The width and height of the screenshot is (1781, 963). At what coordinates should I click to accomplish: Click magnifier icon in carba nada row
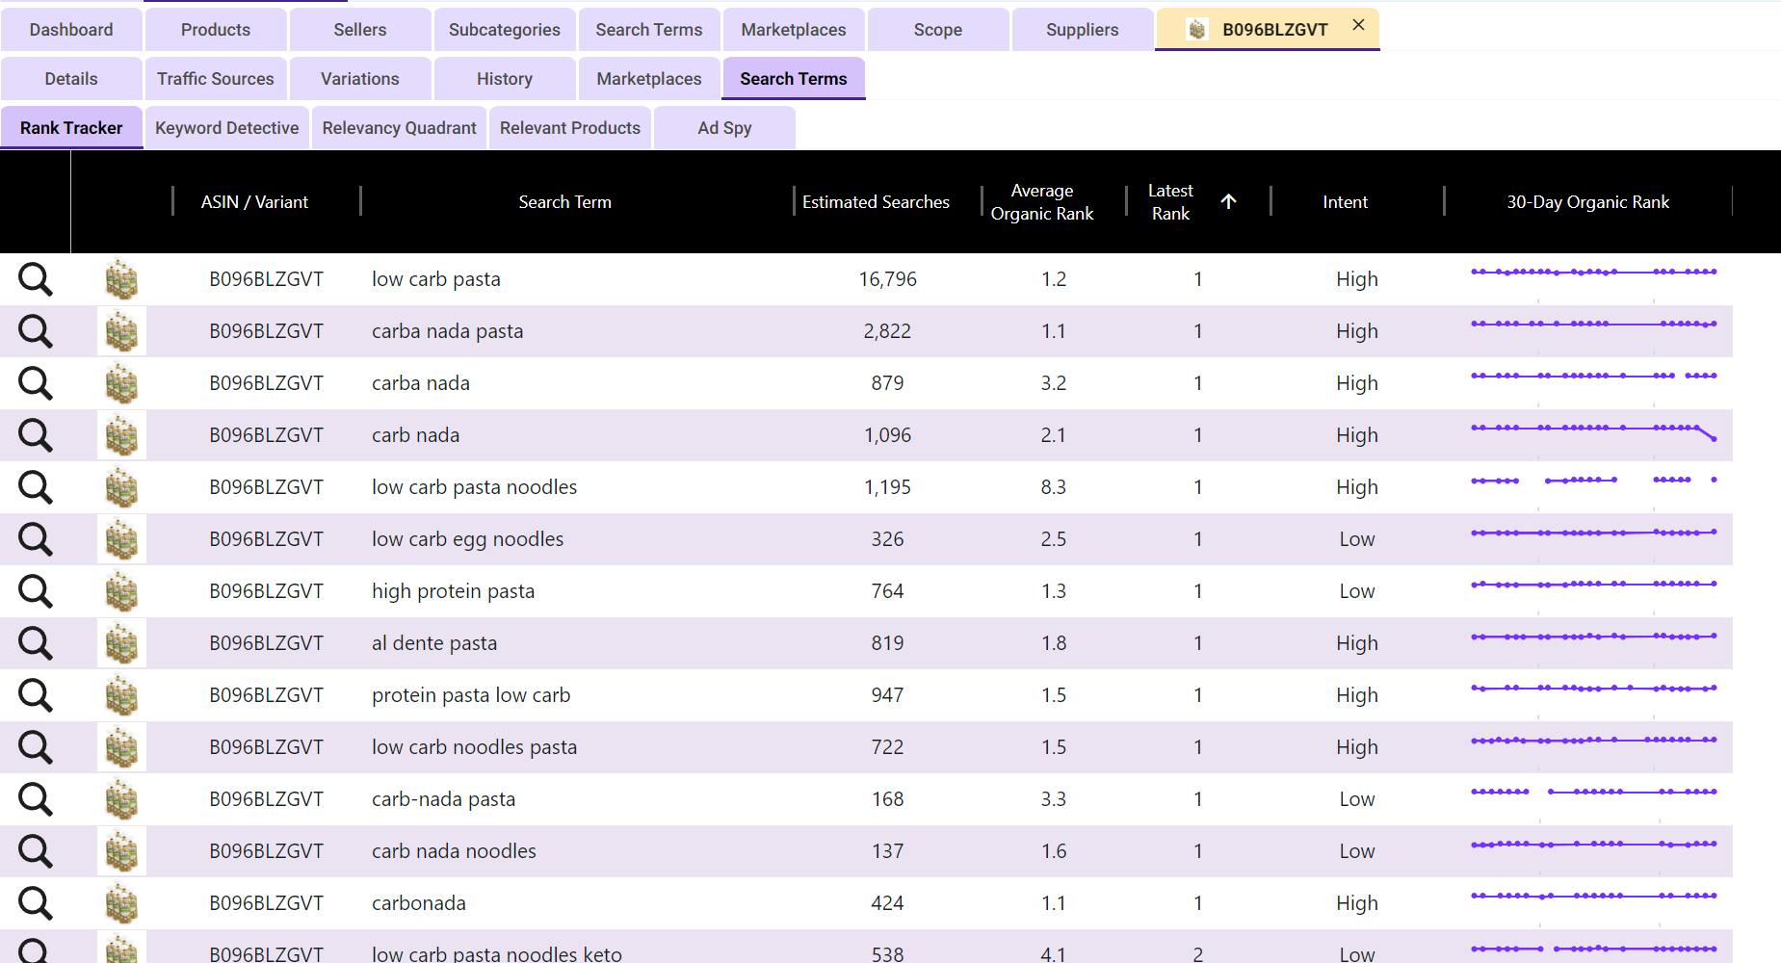[36, 383]
